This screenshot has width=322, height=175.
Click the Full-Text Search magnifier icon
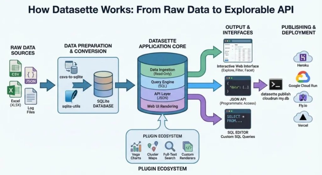(x=170, y=146)
